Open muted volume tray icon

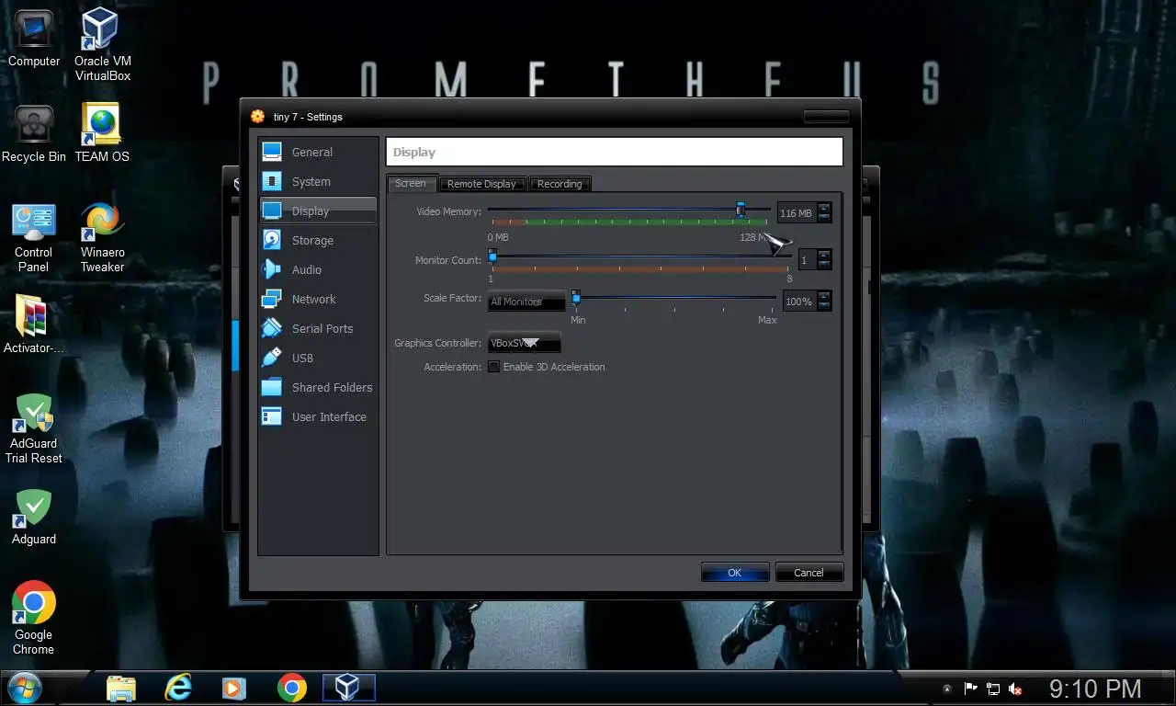[1016, 689]
